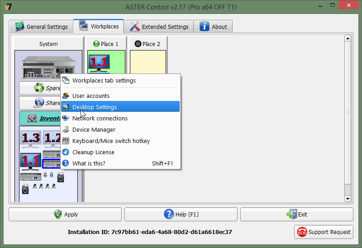Image resolution: width=362 pixels, height=248 pixels.
Task: Click the 1.3 monitor icon in inventory
Action: click(31, 139)
